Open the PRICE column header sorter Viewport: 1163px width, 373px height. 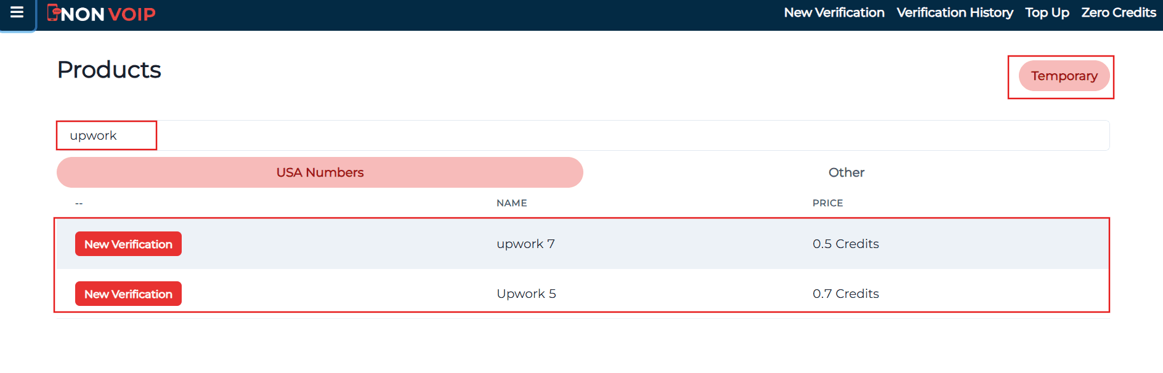coord(827,203)
